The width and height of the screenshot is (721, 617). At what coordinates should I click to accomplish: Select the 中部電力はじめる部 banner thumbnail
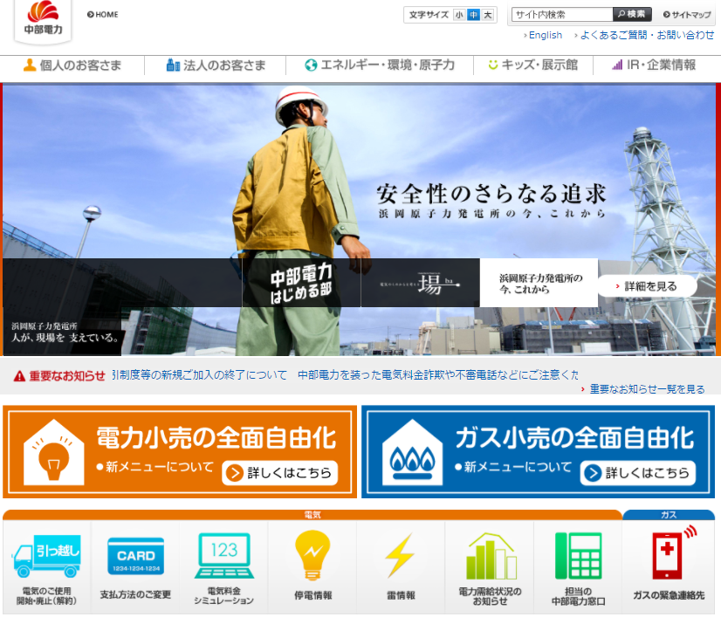click(301, 283)
